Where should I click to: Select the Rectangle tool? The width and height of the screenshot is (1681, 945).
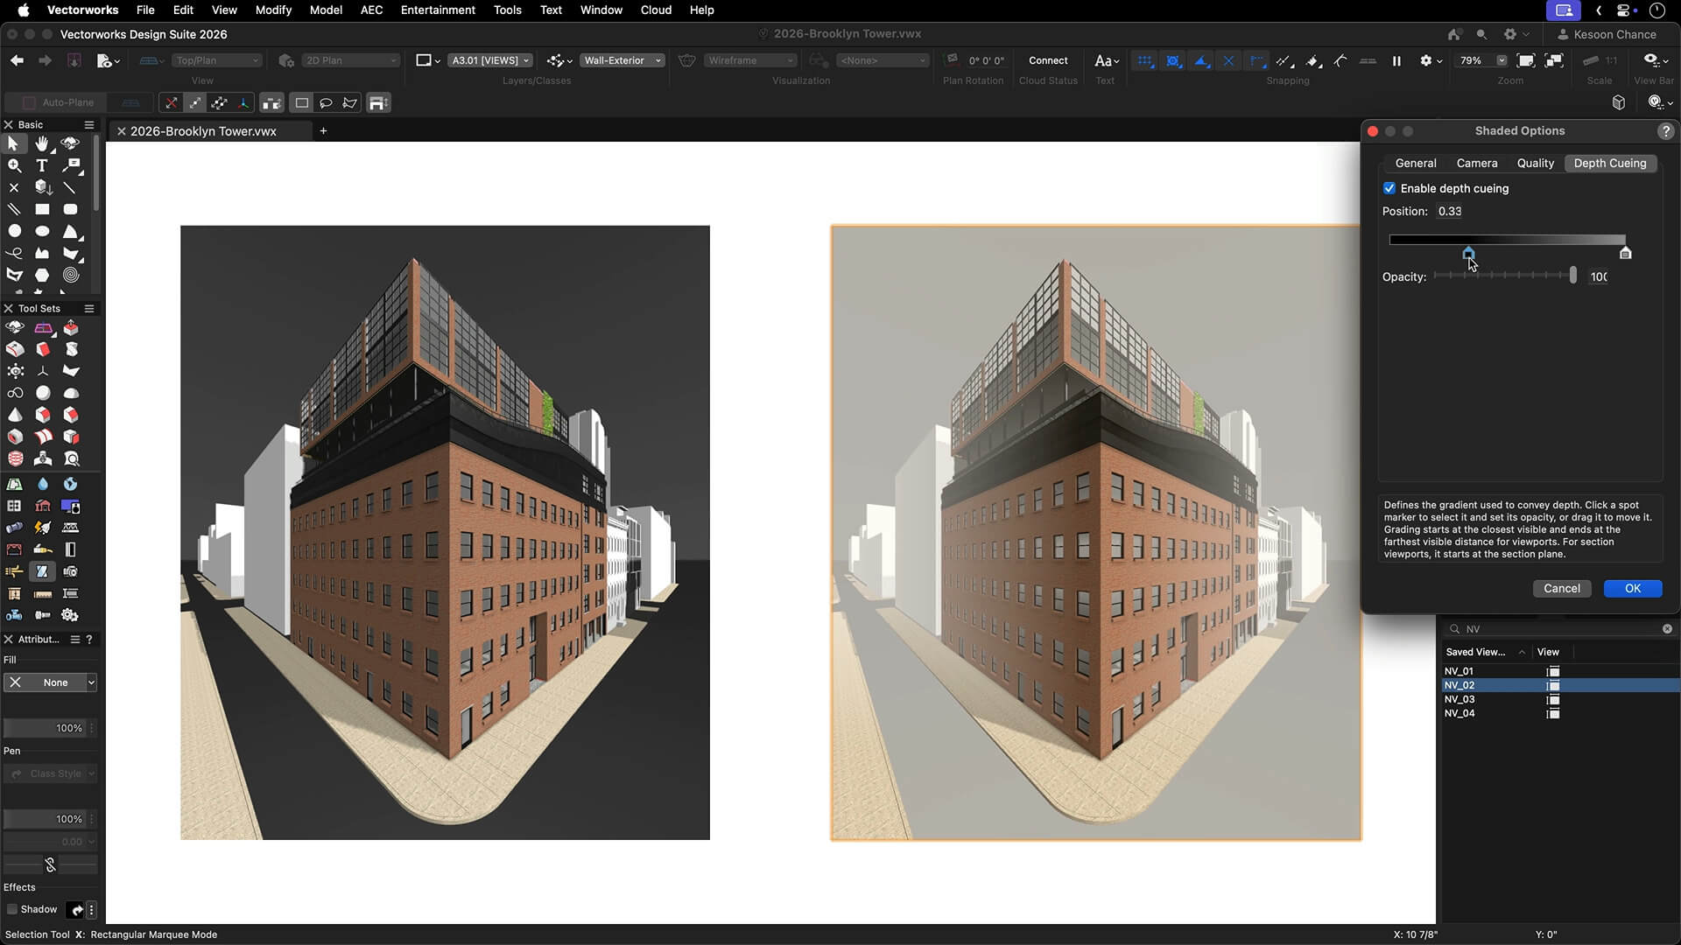point(42,209)
